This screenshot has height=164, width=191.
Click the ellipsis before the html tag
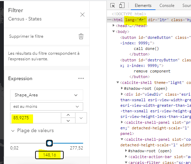(x=109, y=20)
